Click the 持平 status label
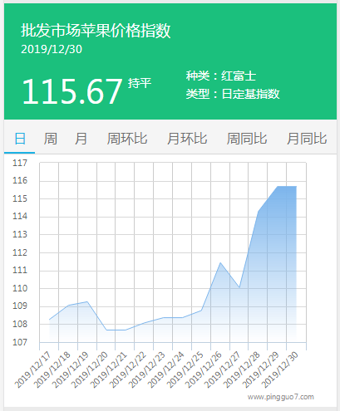The height and width of the screenshot is (411, 340). [x=140, y=83]
